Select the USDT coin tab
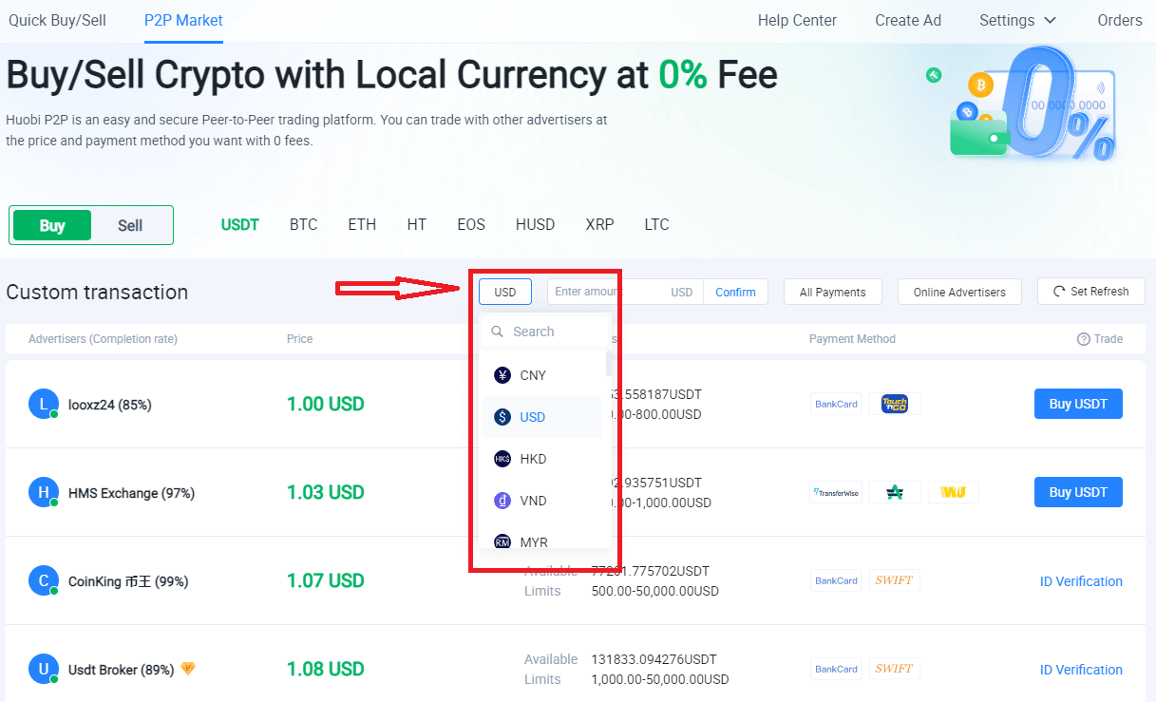This screenshot has width=1156, height=702. tap(240, 225)
